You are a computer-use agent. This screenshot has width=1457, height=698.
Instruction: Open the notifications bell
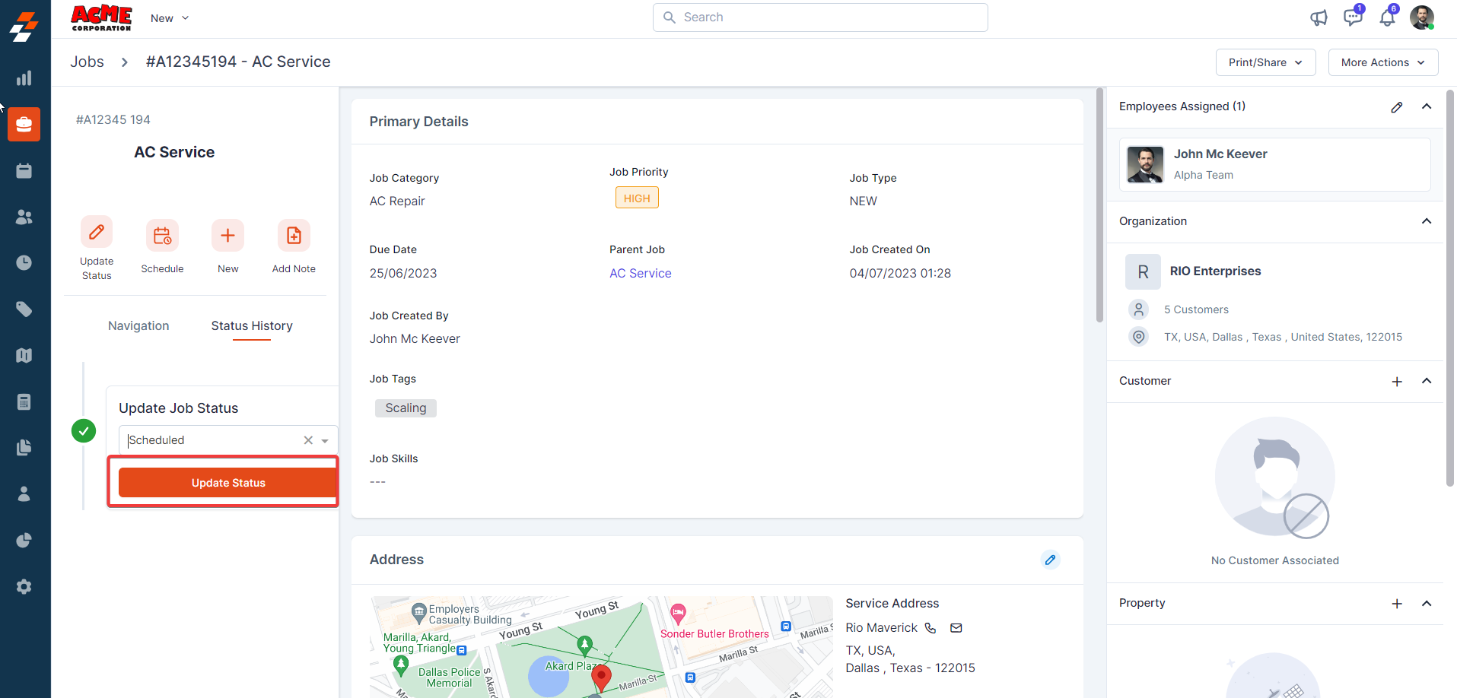(1387, 18)
